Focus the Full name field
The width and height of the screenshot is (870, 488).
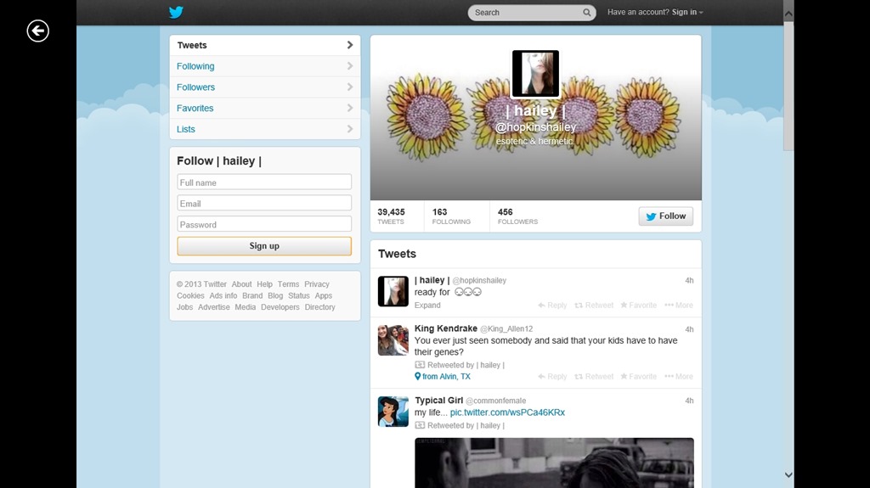point(264,182)
